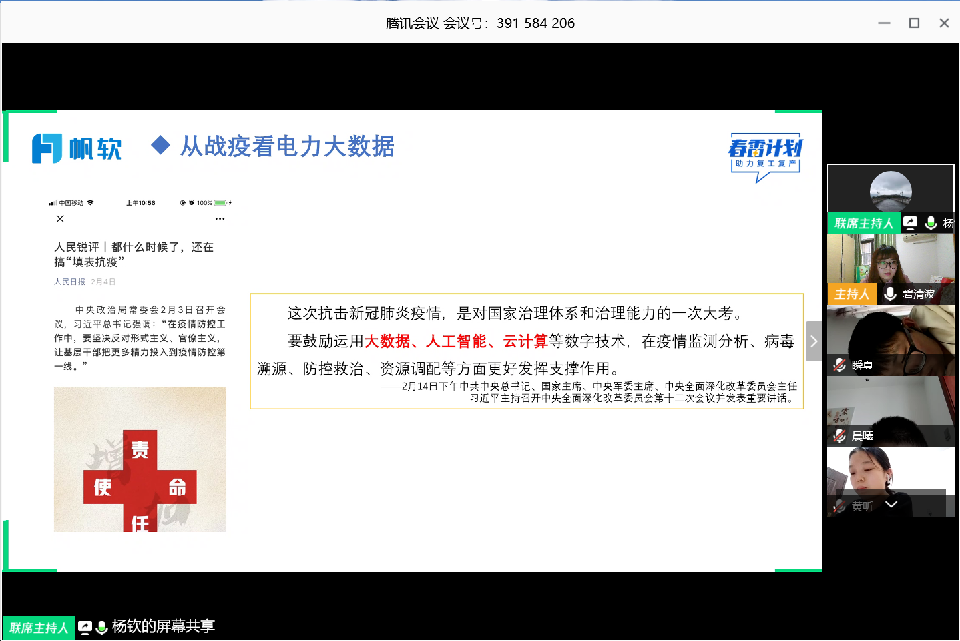
Task: Select 晨曦's video thumbnail
Action: [x=891, y=404]
